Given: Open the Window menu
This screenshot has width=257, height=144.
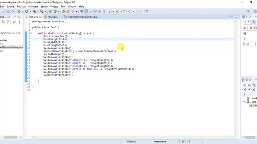Looking at the screenshot, I should coord(72,6).
